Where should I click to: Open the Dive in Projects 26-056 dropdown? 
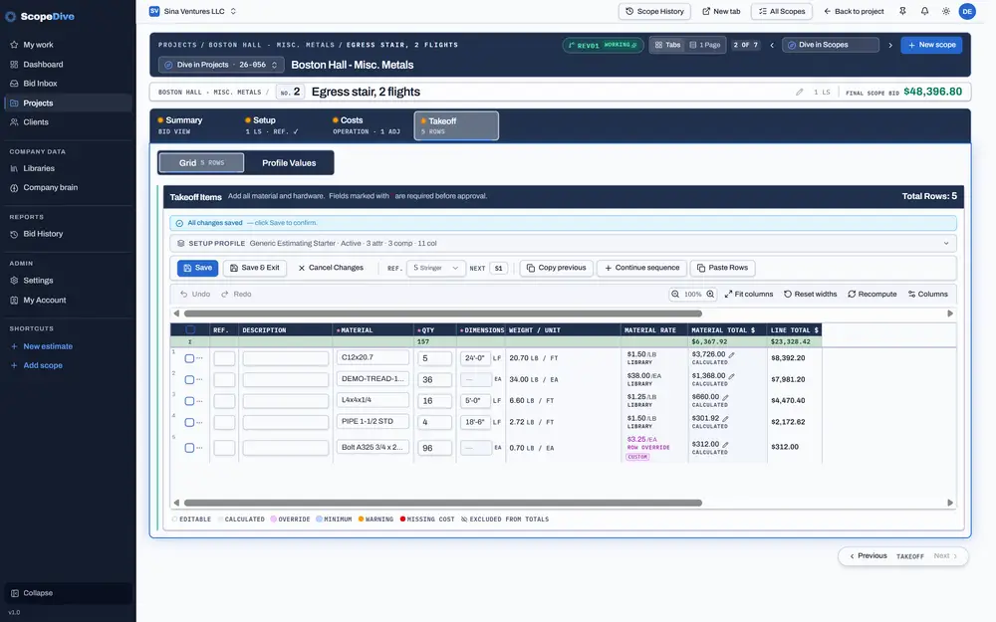(x=220, y=65)
